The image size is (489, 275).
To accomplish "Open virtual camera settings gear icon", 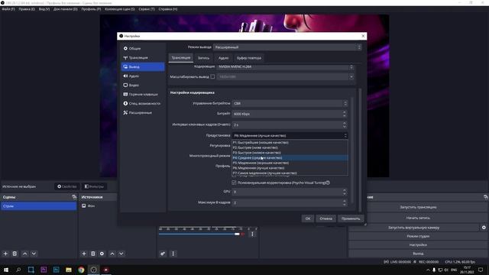I will point(484,228).
